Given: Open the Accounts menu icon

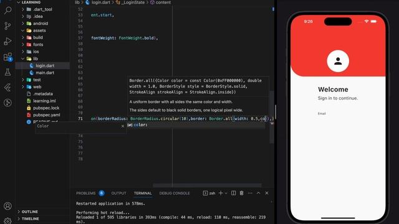Looking at the screenshot, I should 7,206.
